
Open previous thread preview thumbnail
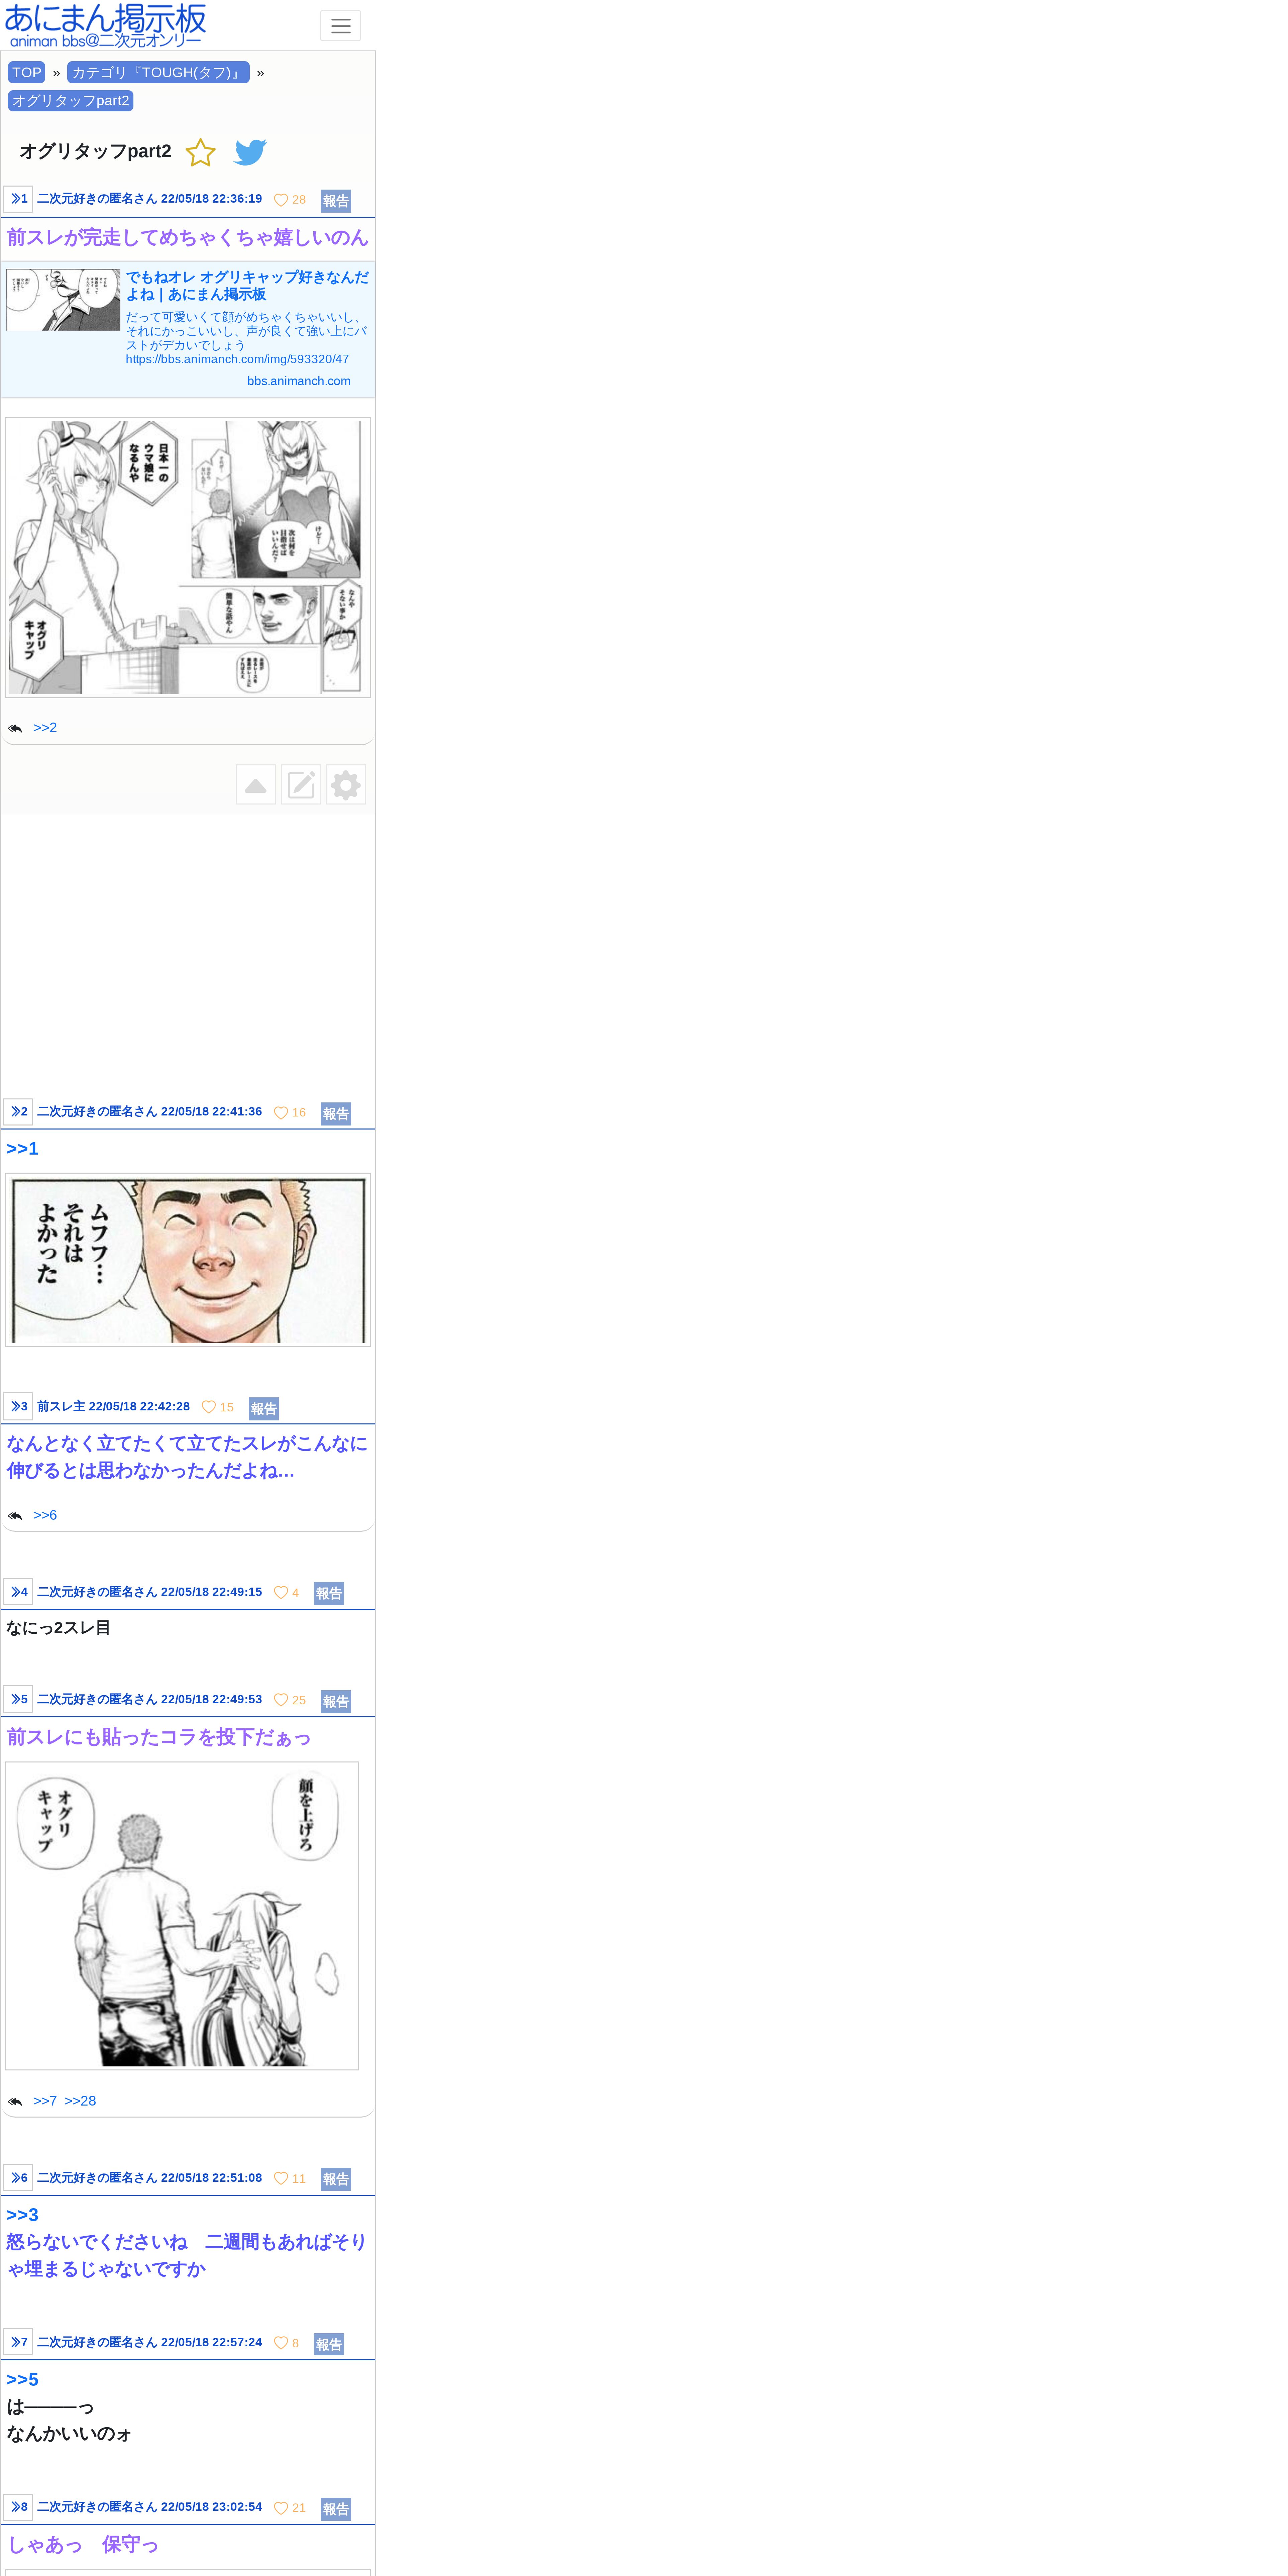pos(63,300)
